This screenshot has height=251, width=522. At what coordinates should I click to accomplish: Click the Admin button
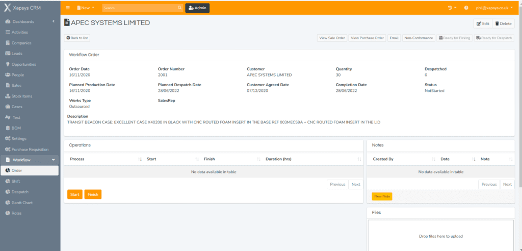[197, 8]
